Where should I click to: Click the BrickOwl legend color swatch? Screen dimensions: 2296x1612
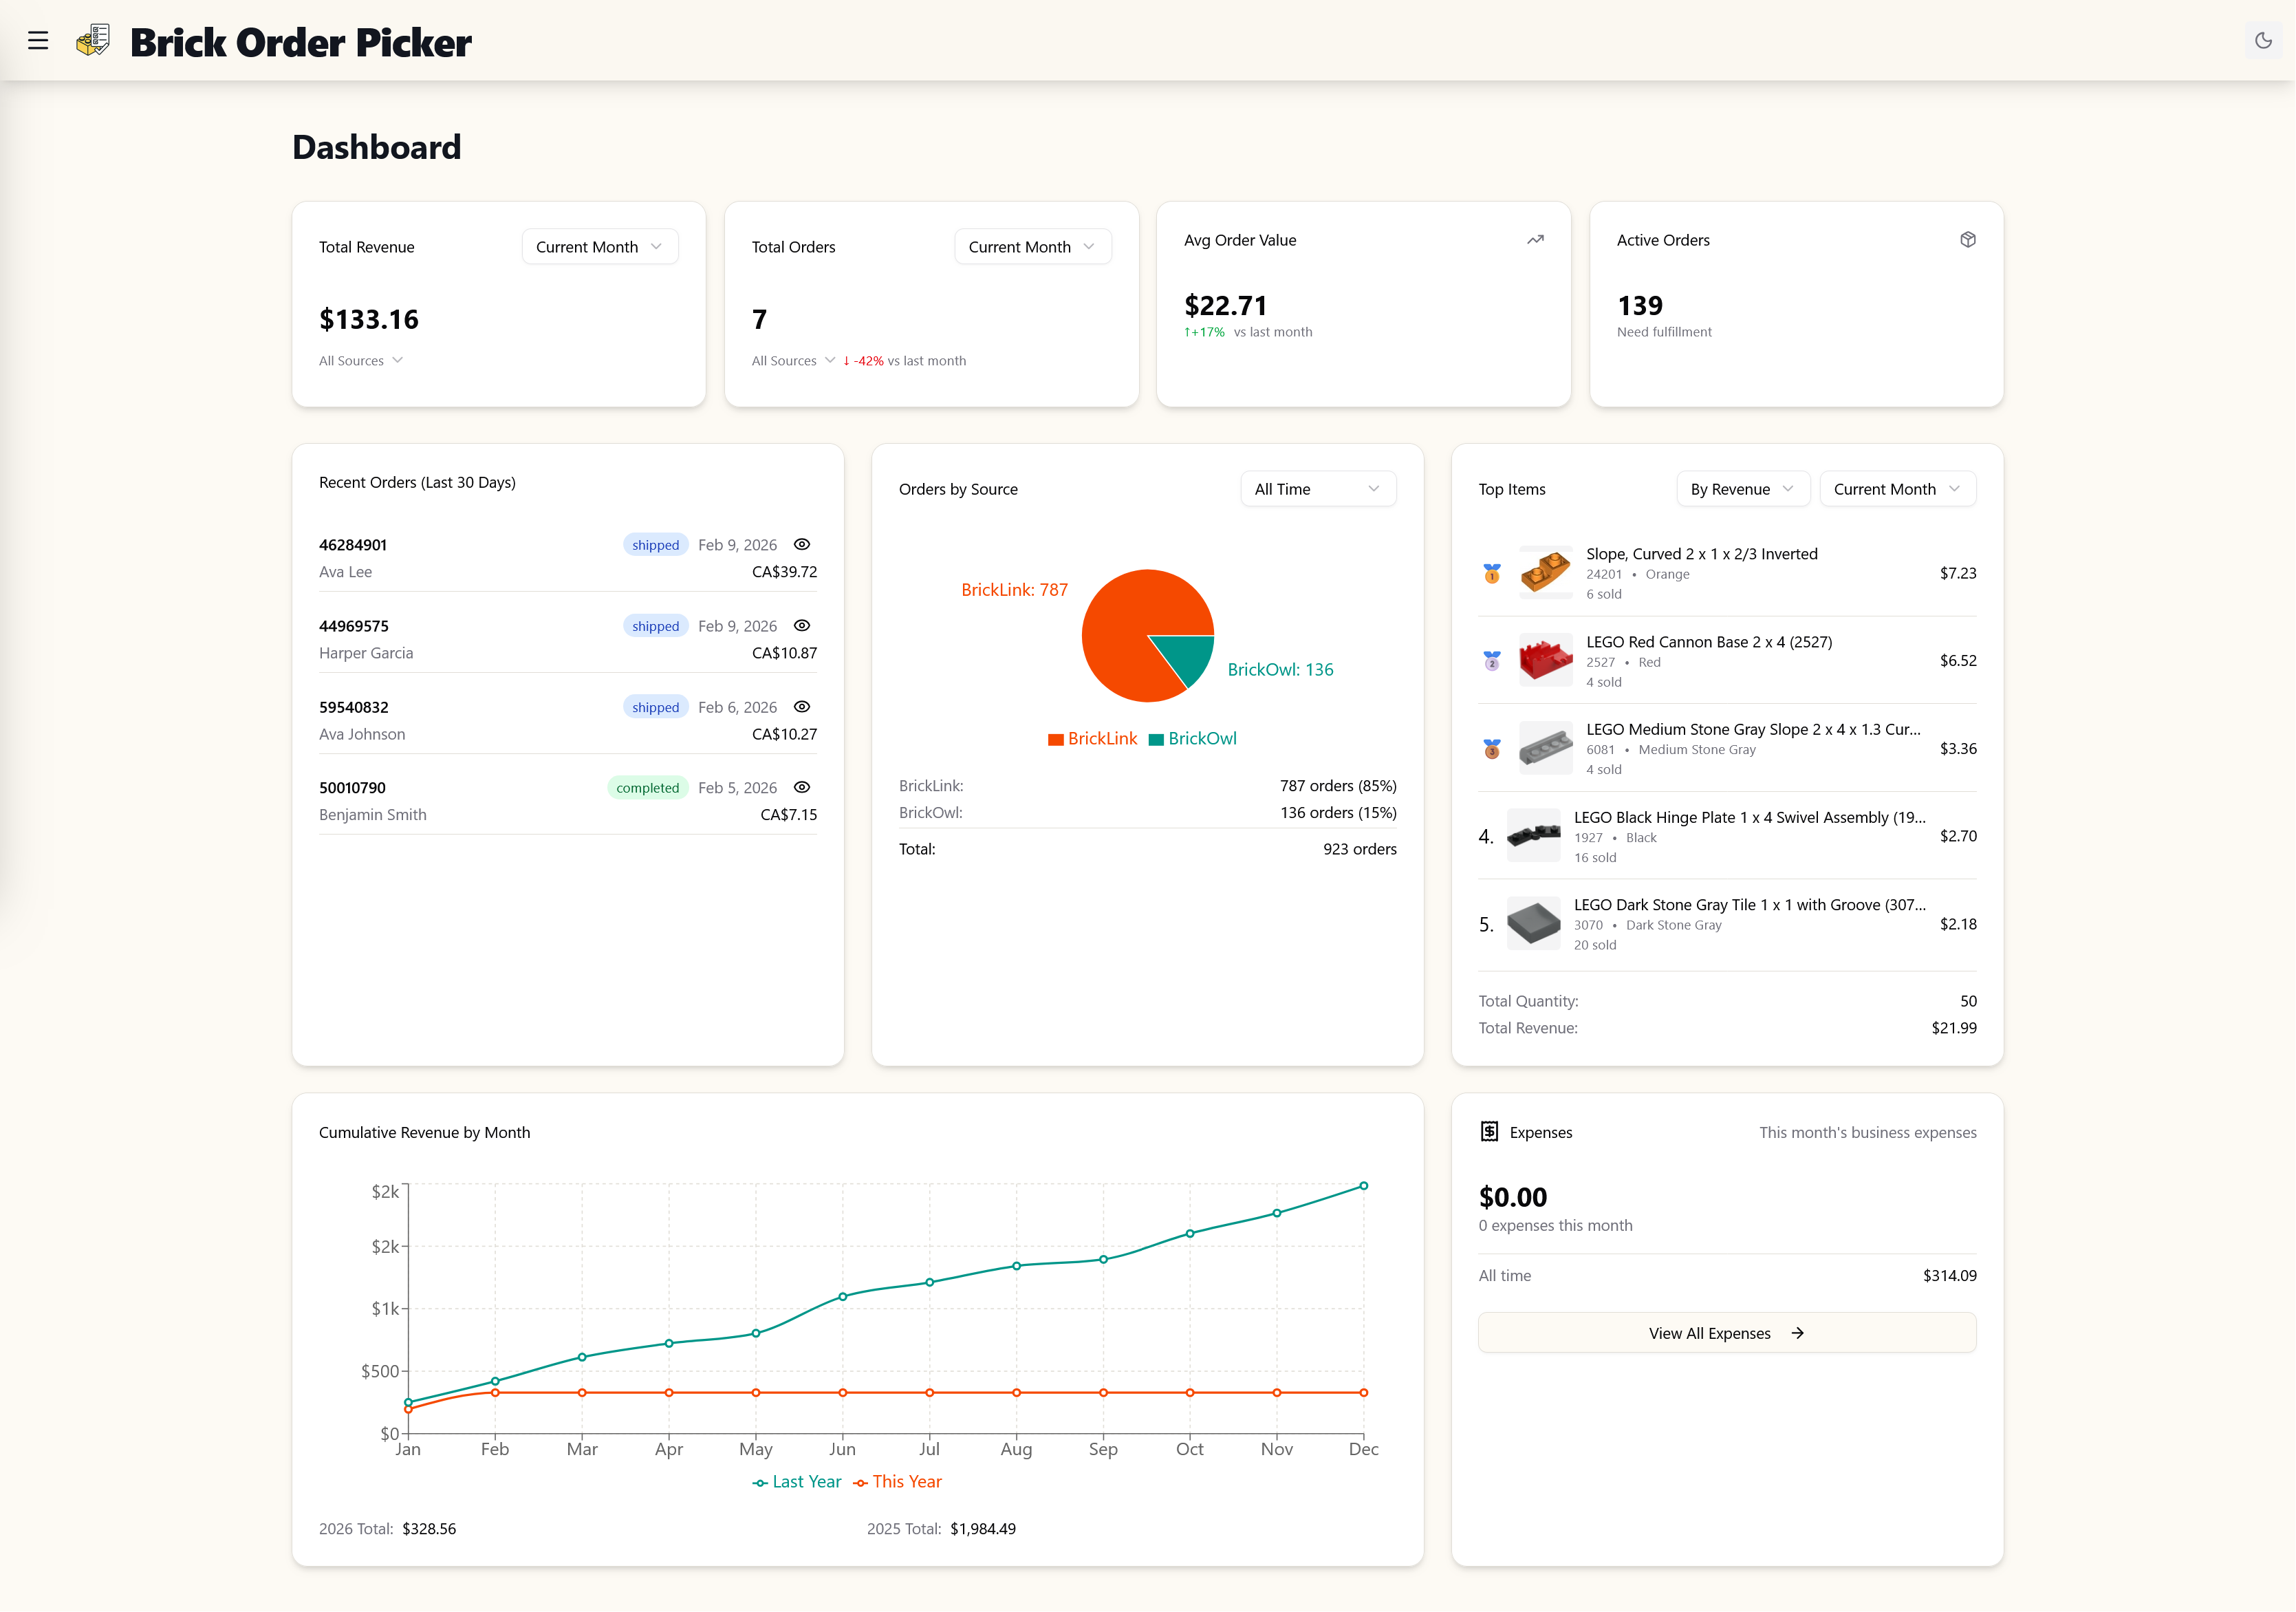[x=1156, y=739]
